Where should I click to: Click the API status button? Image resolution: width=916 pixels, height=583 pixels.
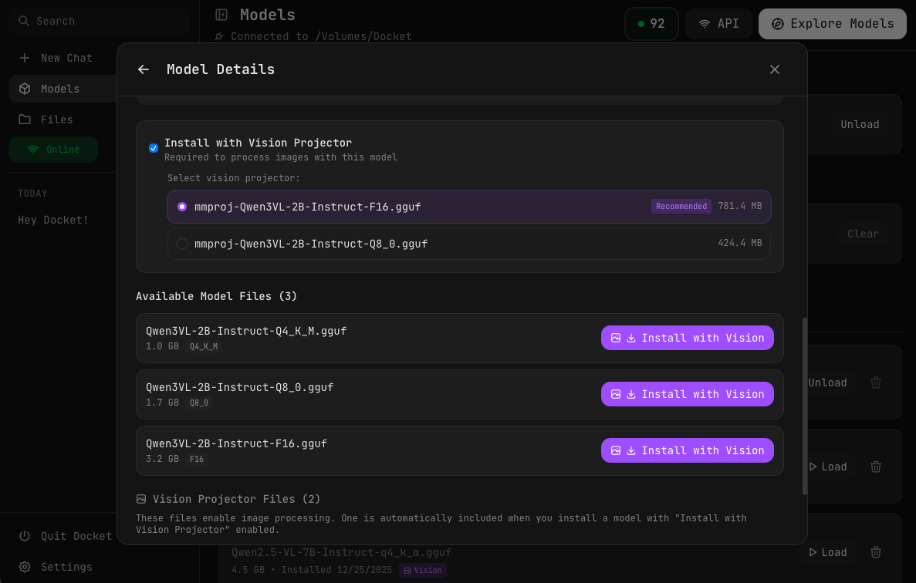(x=718, y=24)
